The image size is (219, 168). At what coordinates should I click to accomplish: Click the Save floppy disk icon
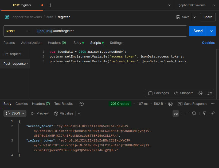[178, 17]
